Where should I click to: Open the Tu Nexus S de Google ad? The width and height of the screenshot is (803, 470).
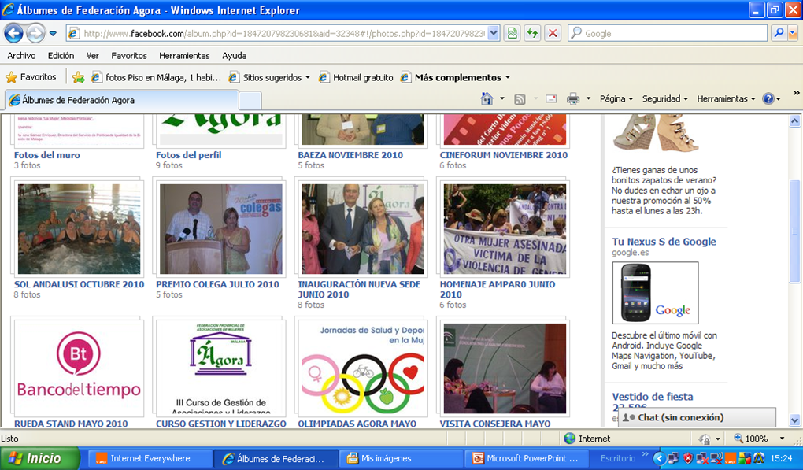click(664, 242)
